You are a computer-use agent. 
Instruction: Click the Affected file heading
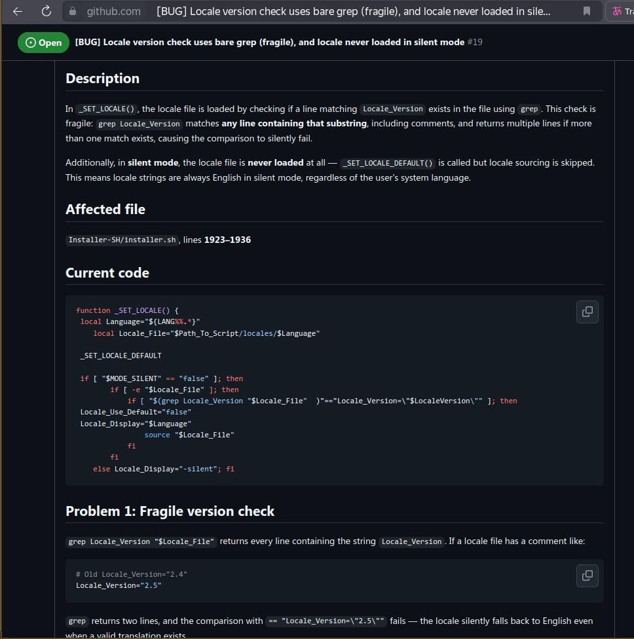point(105,209)
